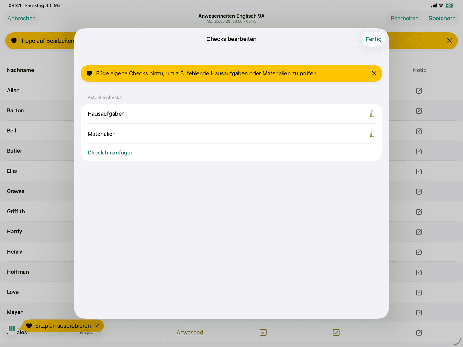Viewport: 463px width, 347px height.
Task: Select student Bell in the list
Action: [12, 131]
